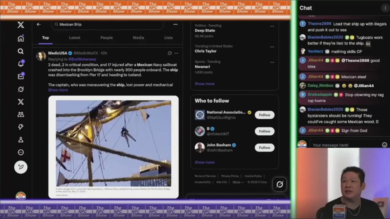
Task: Follow National Association account
Action: 264,115
